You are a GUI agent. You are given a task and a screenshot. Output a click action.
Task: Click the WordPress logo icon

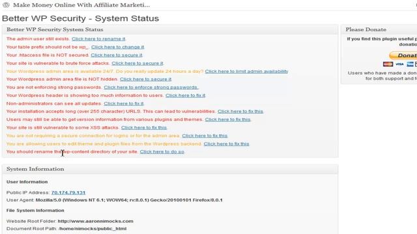6,5
